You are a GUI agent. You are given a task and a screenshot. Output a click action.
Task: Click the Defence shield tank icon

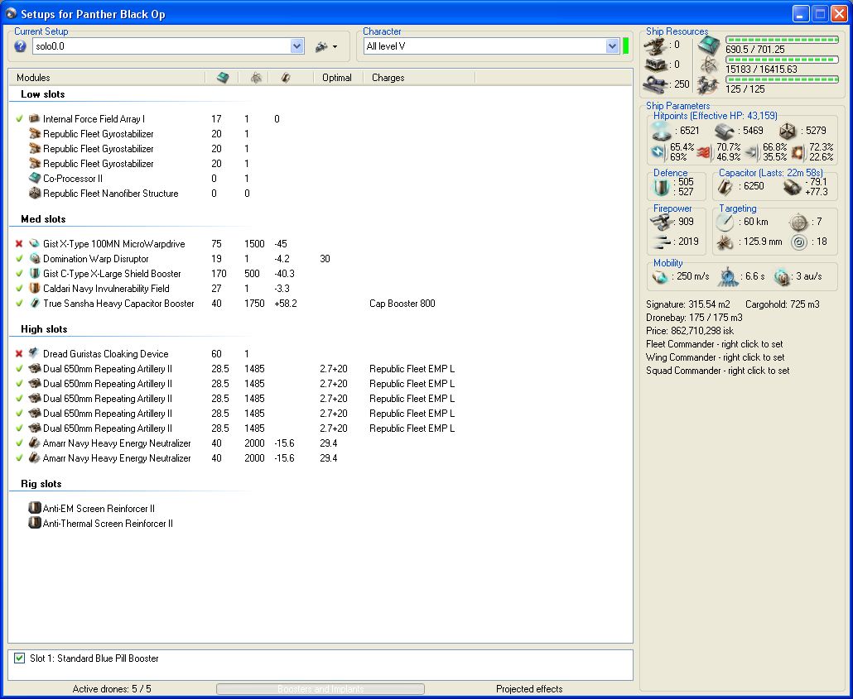tap(661, 188)
